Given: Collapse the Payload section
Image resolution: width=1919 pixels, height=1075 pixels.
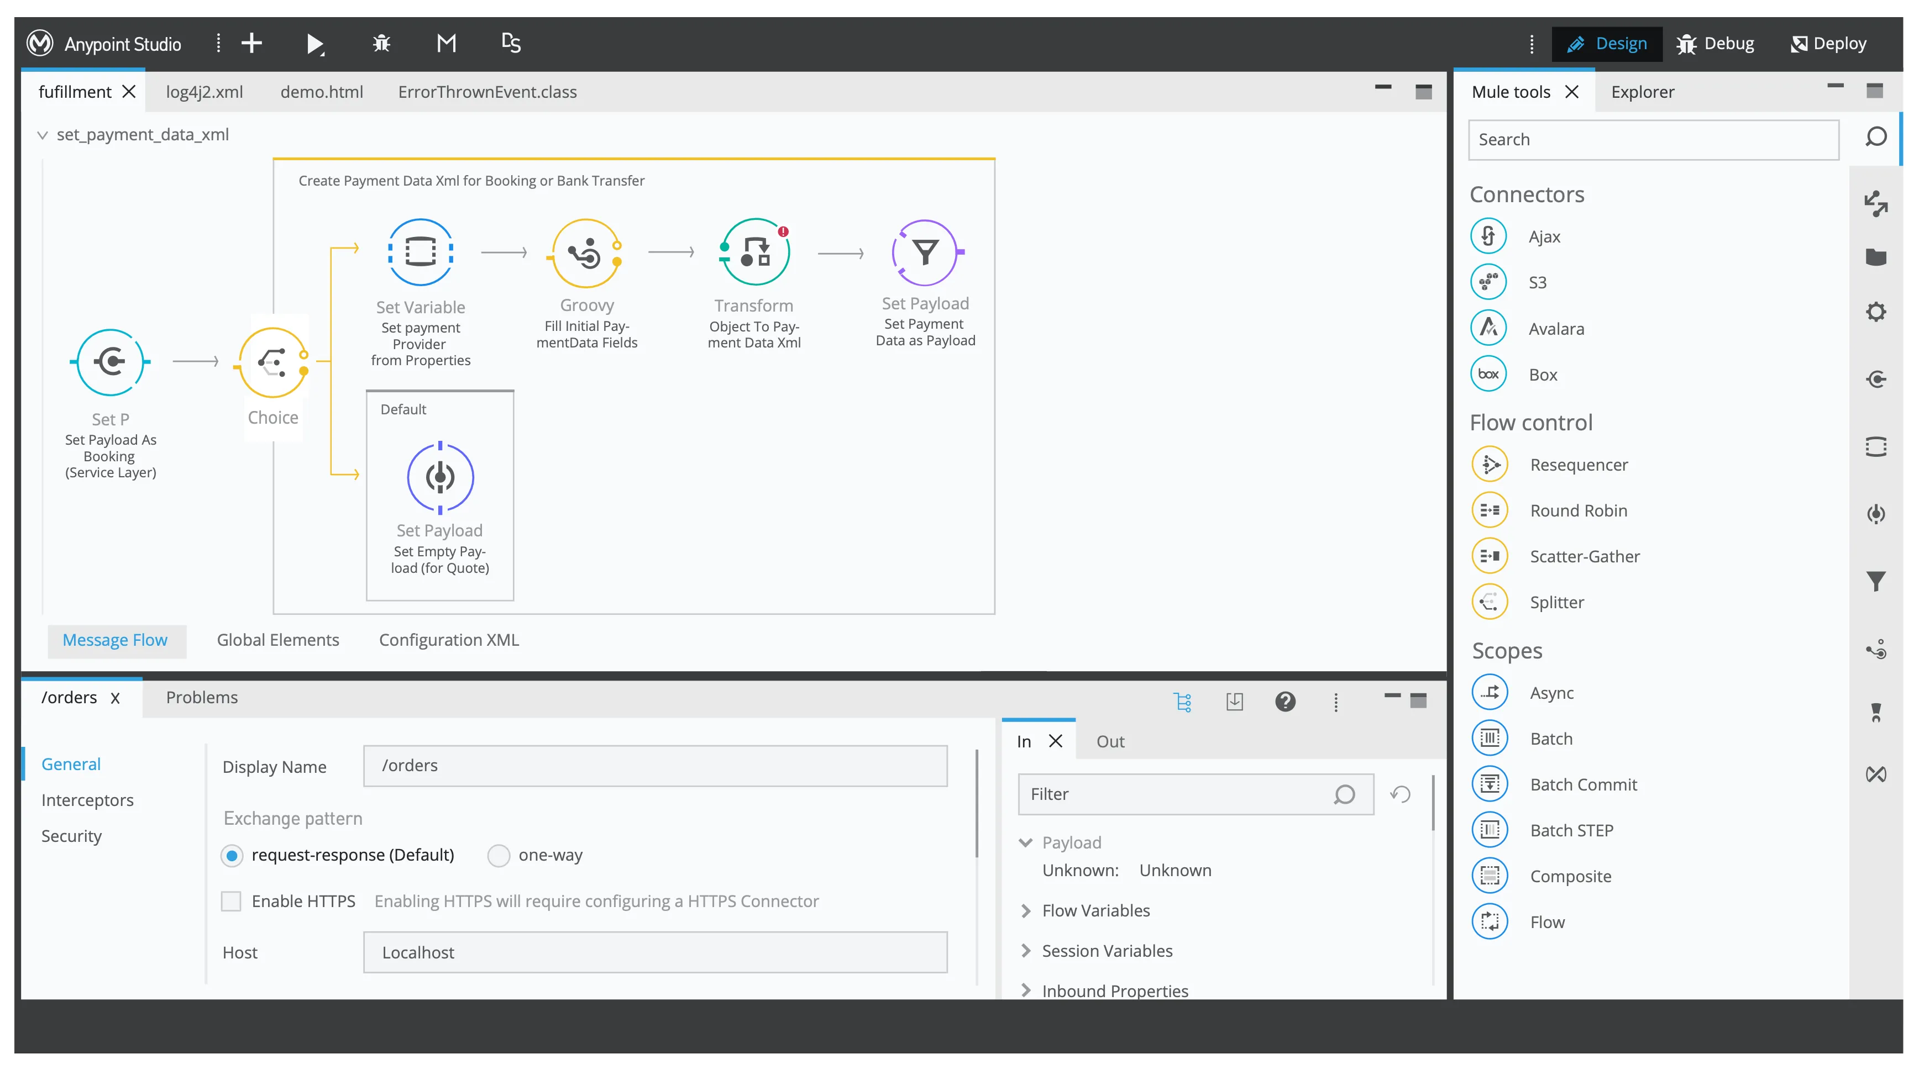Looking at the screenshot, I should tap(1026, 843).
